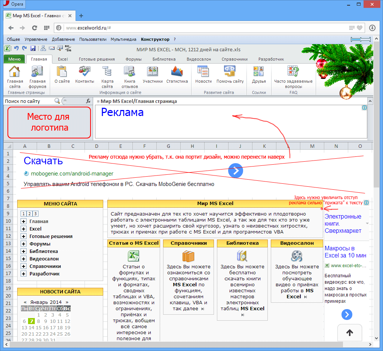Expand Видеосалон in site menu tree

tap(24, 259)
